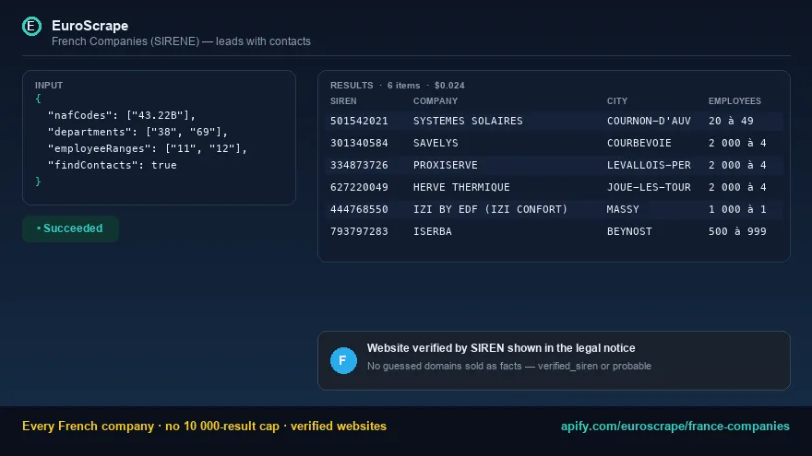
Task: Click SIREN 627220049 cell
Action: [x=359, y=187]
